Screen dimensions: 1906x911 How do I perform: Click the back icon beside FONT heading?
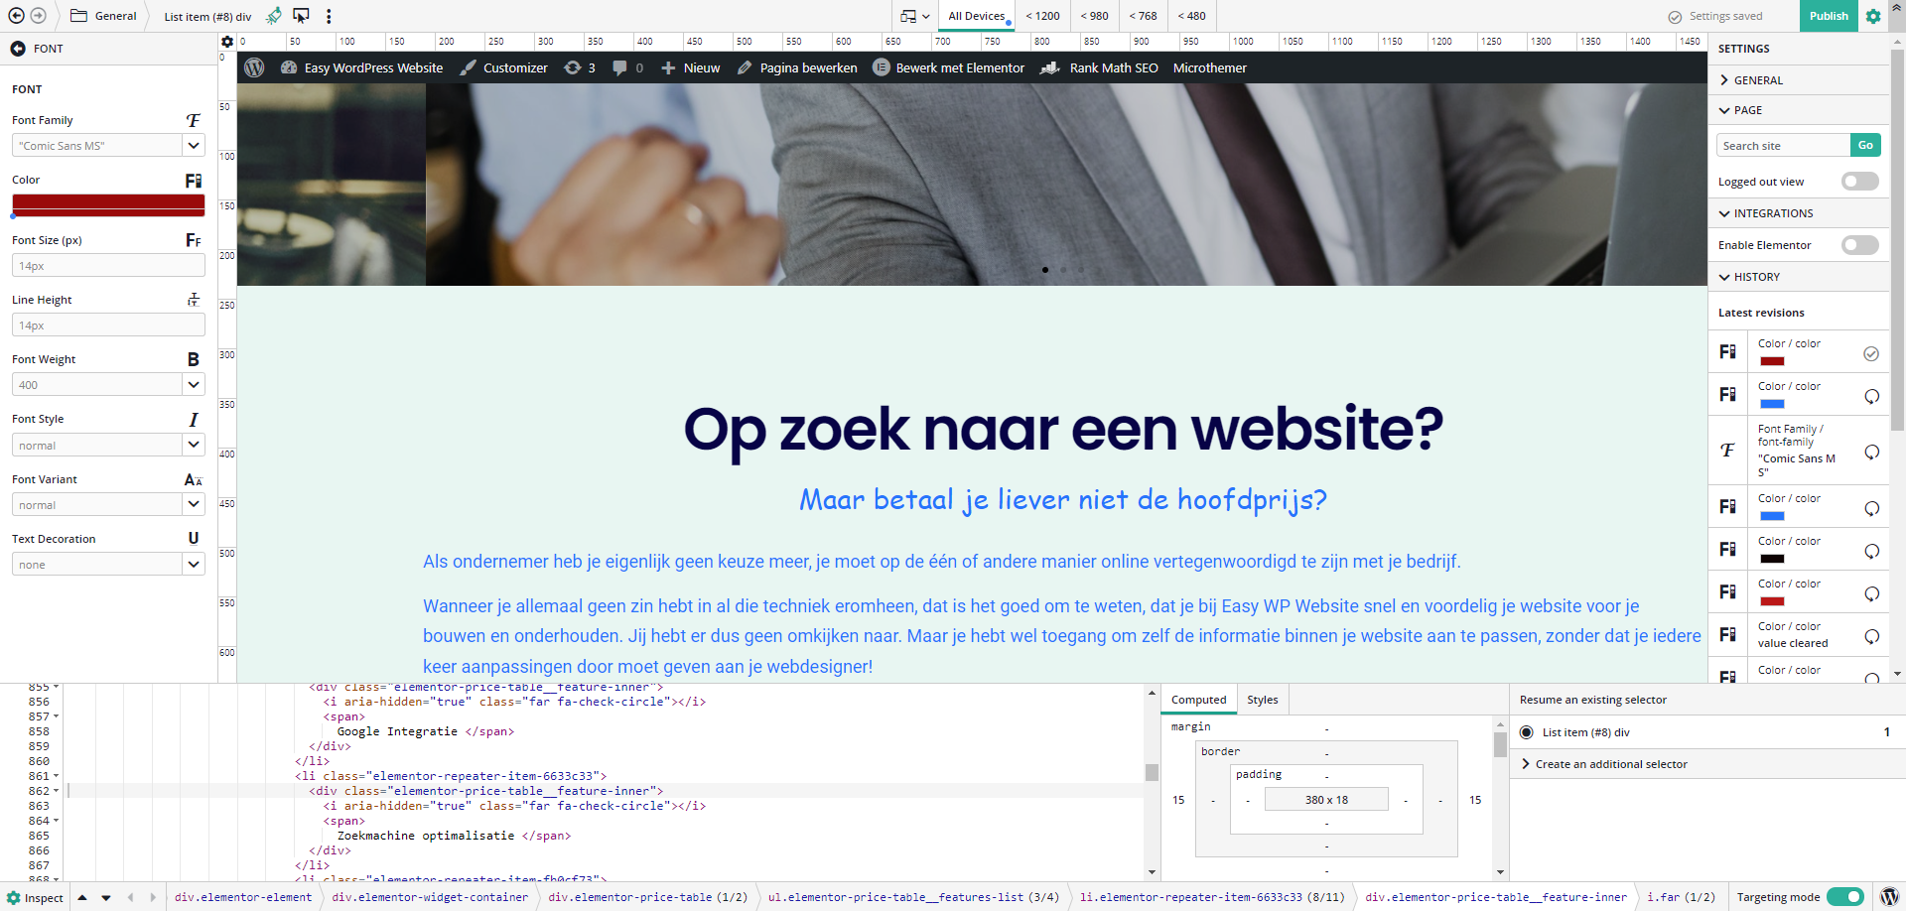point(18,49)
